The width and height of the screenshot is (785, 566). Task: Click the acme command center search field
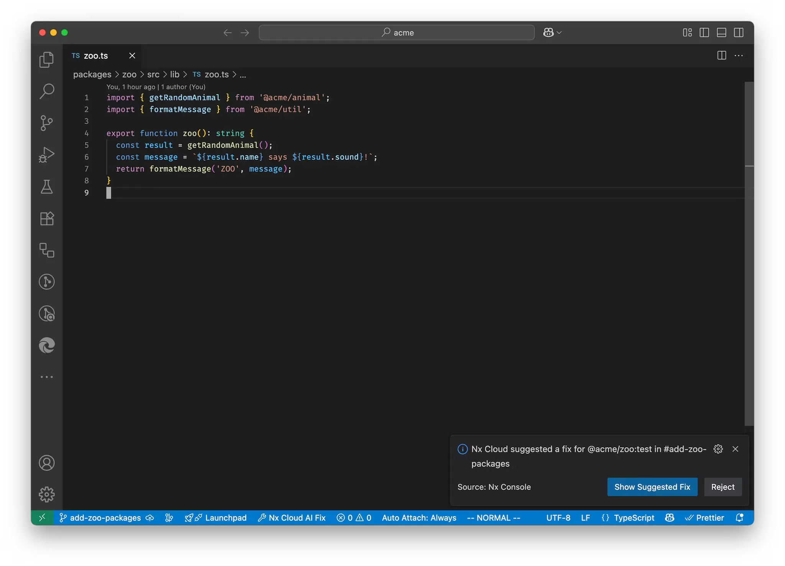[x=397, y=33]
